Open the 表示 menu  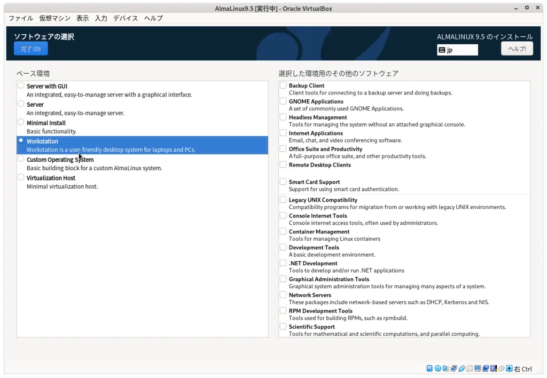[82, 18]
